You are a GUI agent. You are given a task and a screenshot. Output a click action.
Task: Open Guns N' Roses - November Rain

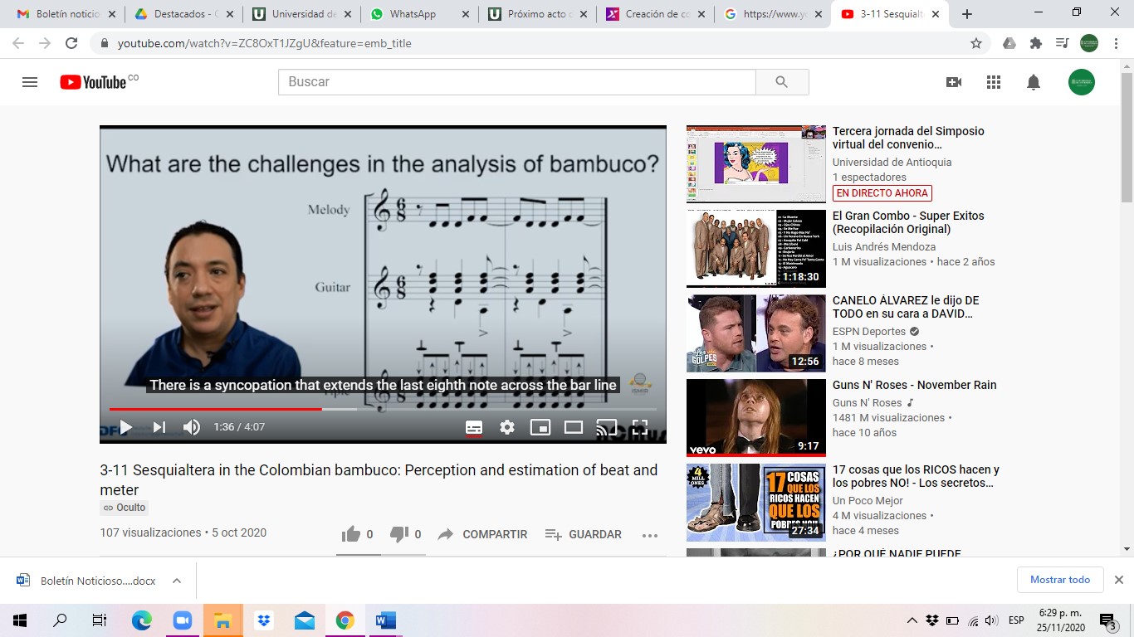[914, 385]
